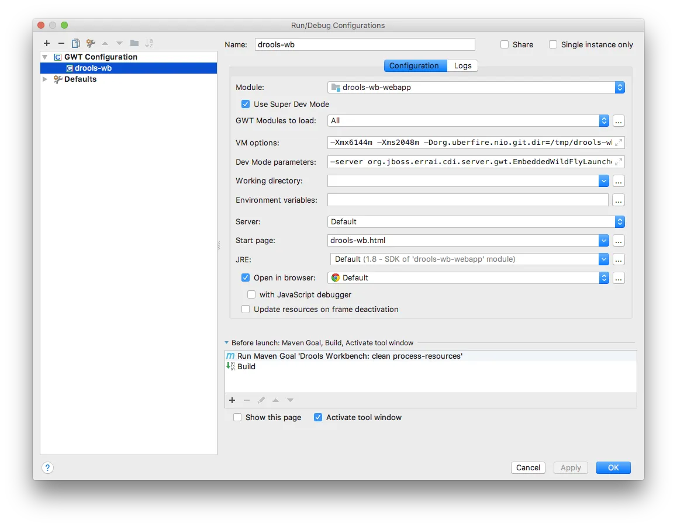Click the GWT Configuration group icon
Image resolution: width=677 pixels, height=527 pixels.
point(58,57)
